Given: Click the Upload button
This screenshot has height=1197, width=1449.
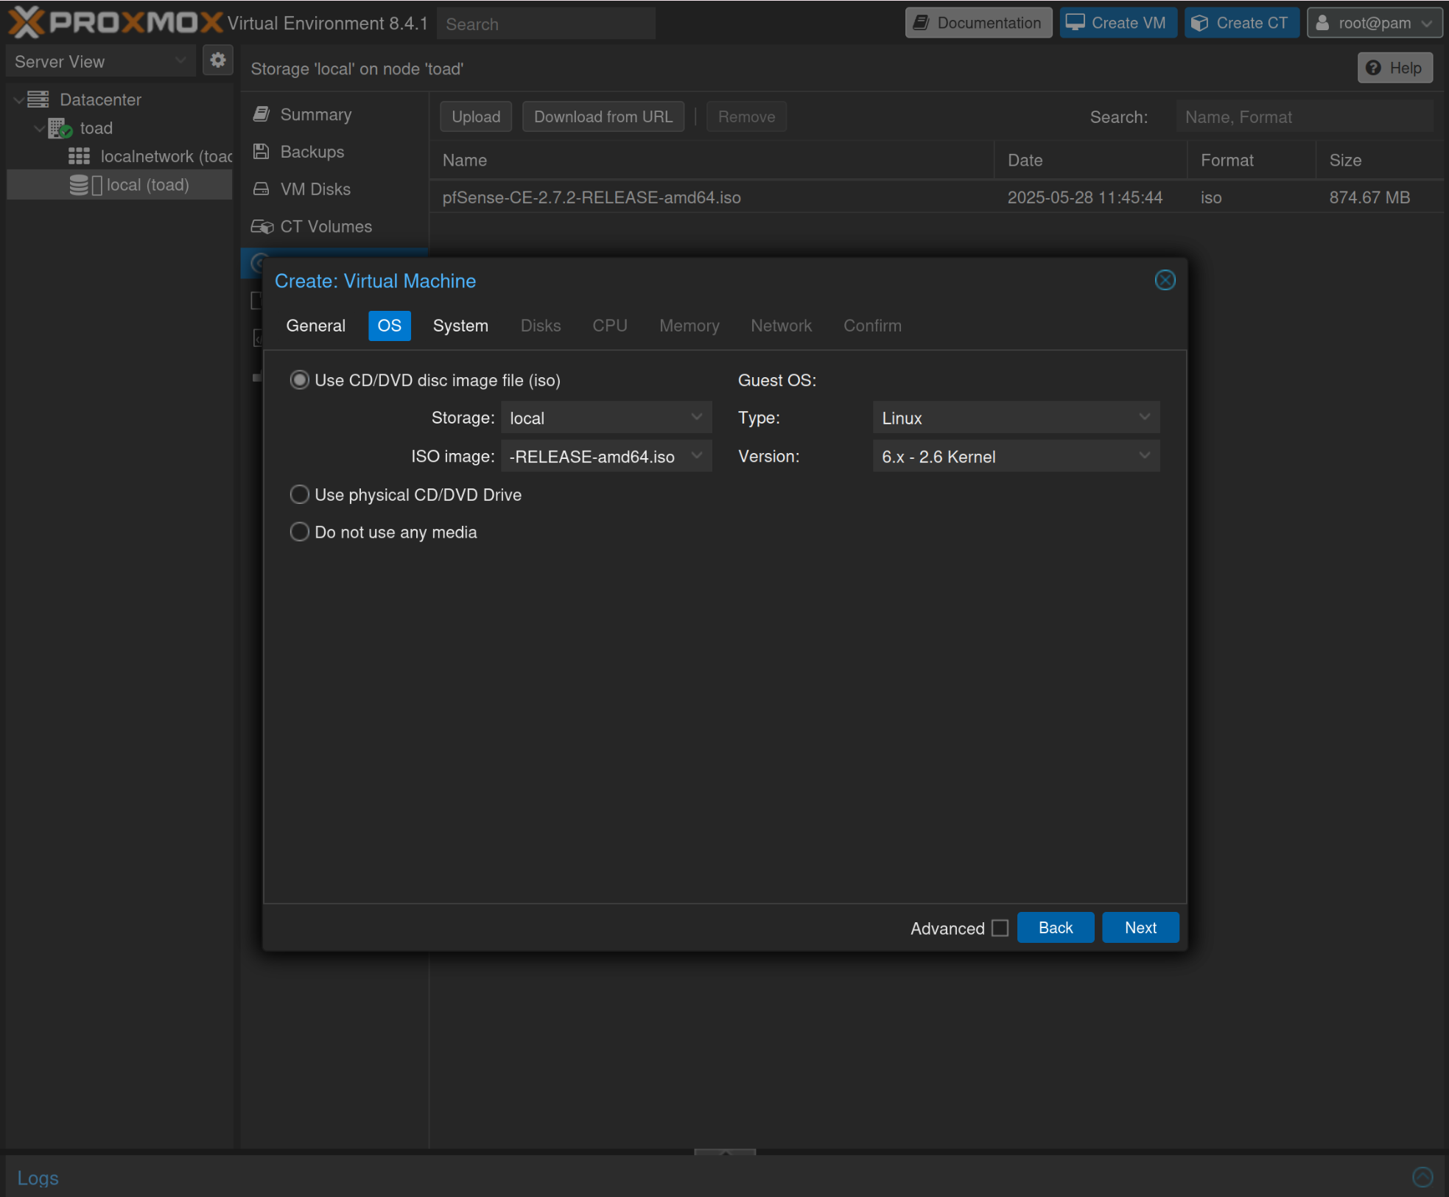Looking at the screenshot, I should click(x=476, y=116).
